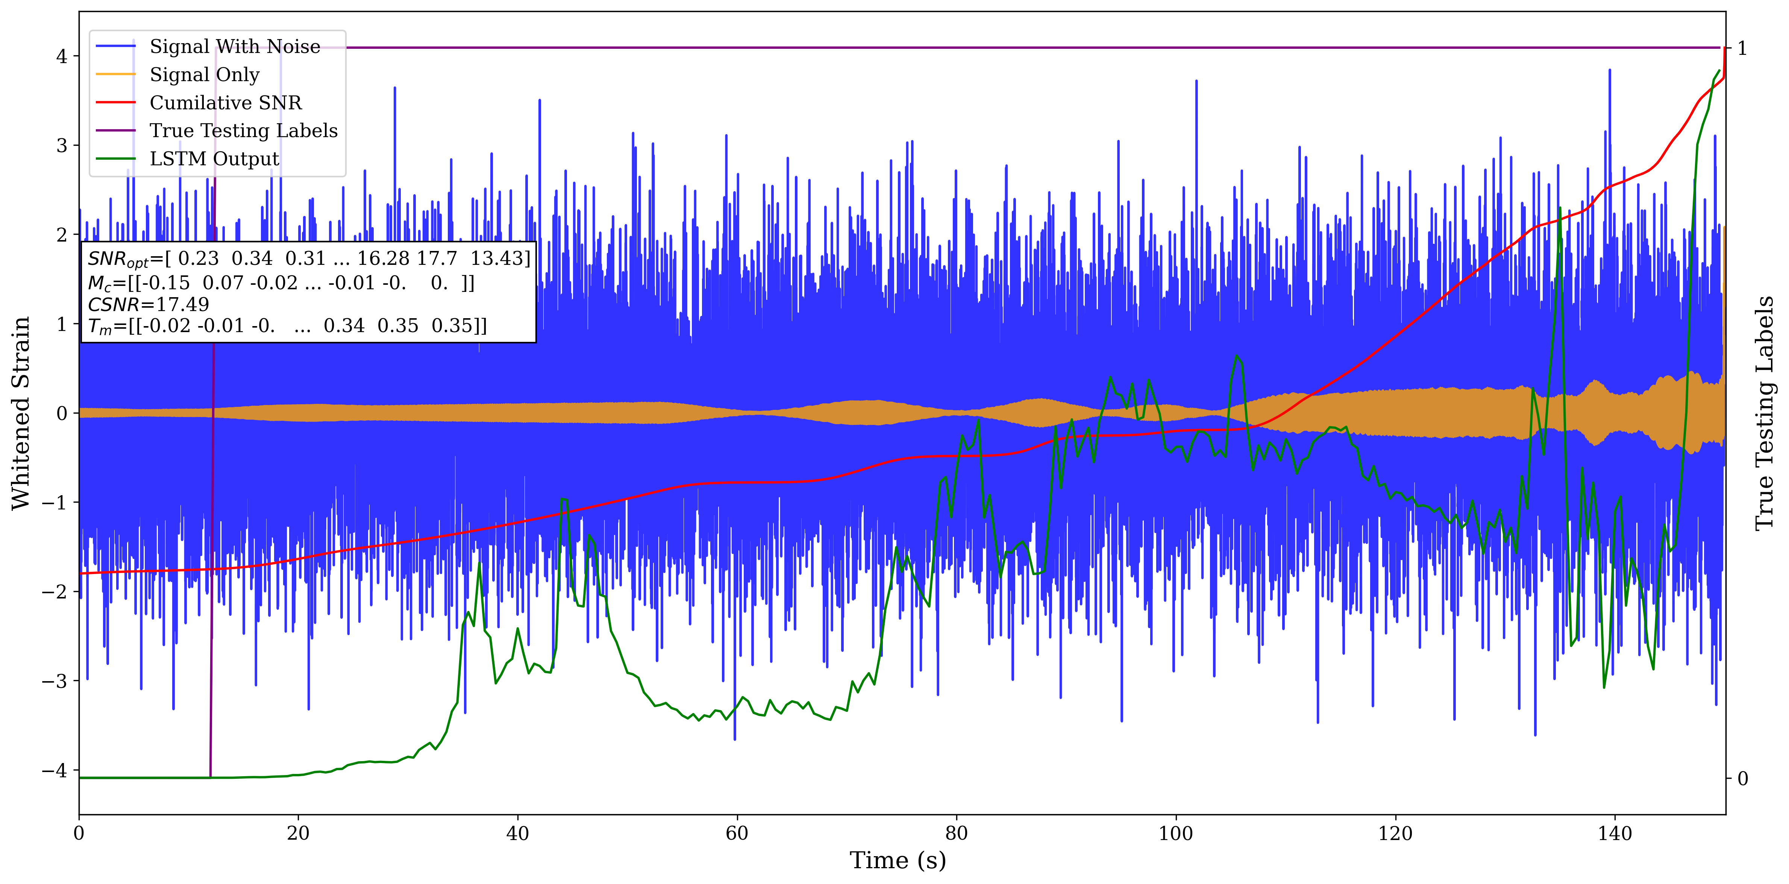Click the Whitened Strain y-axis label
This screenshot has width=1789, height=884.
tap(21, 413)
